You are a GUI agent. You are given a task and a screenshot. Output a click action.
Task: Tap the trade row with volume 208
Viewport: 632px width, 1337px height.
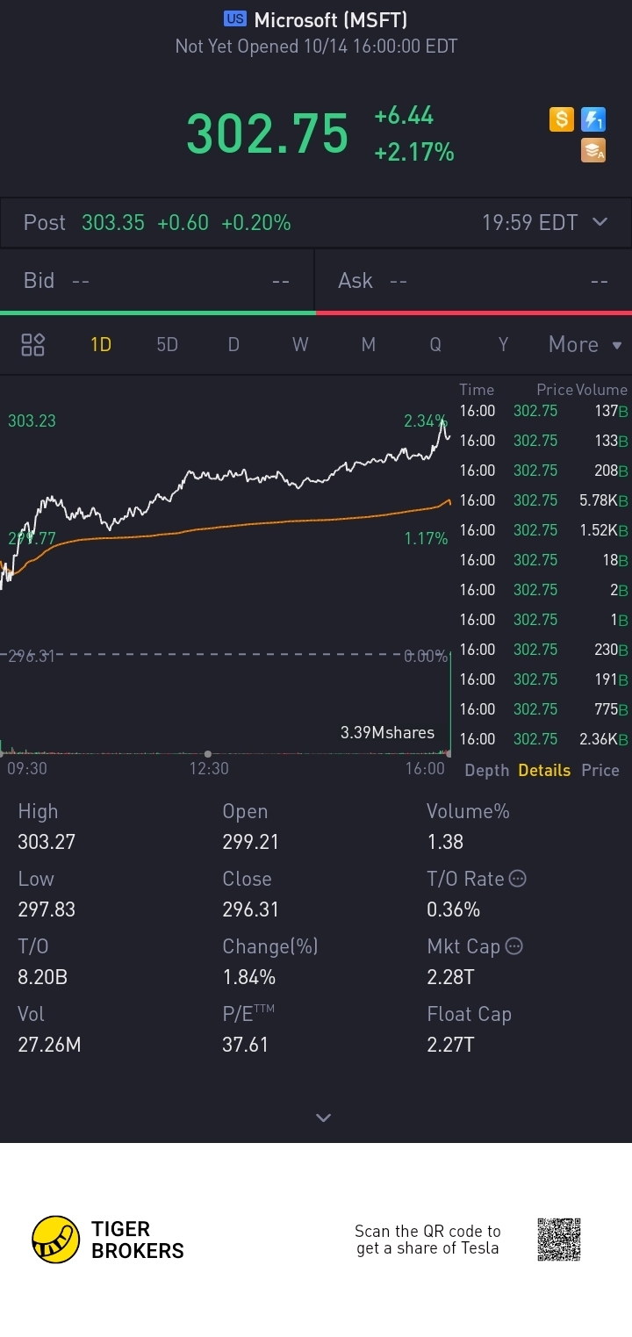click(544, 471)
